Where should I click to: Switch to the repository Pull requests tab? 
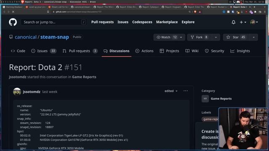pyautogui.click(x=80, y=51)
